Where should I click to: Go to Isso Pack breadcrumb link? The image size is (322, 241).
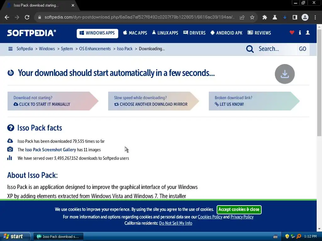tap(125, 49)
